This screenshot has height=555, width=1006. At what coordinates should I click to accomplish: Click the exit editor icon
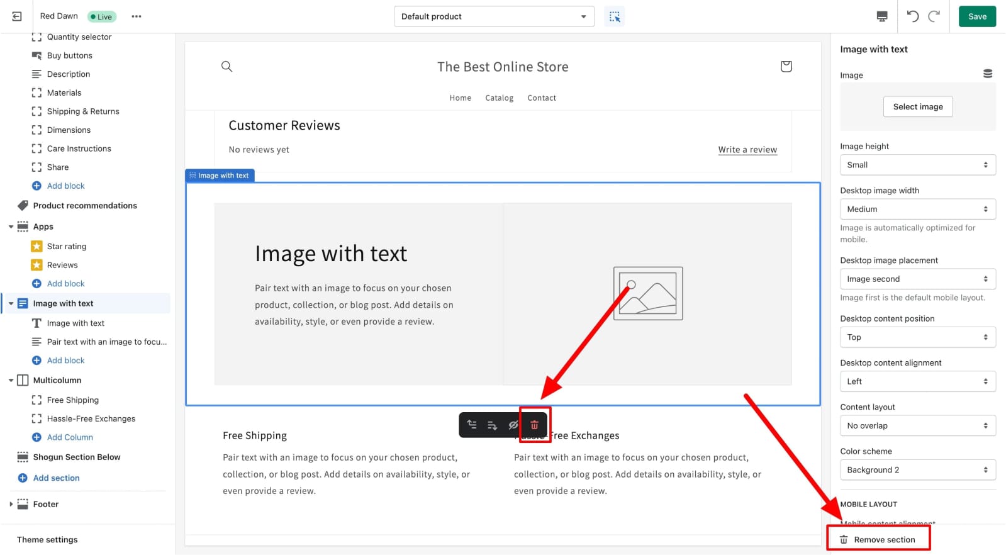click(17, 16)
